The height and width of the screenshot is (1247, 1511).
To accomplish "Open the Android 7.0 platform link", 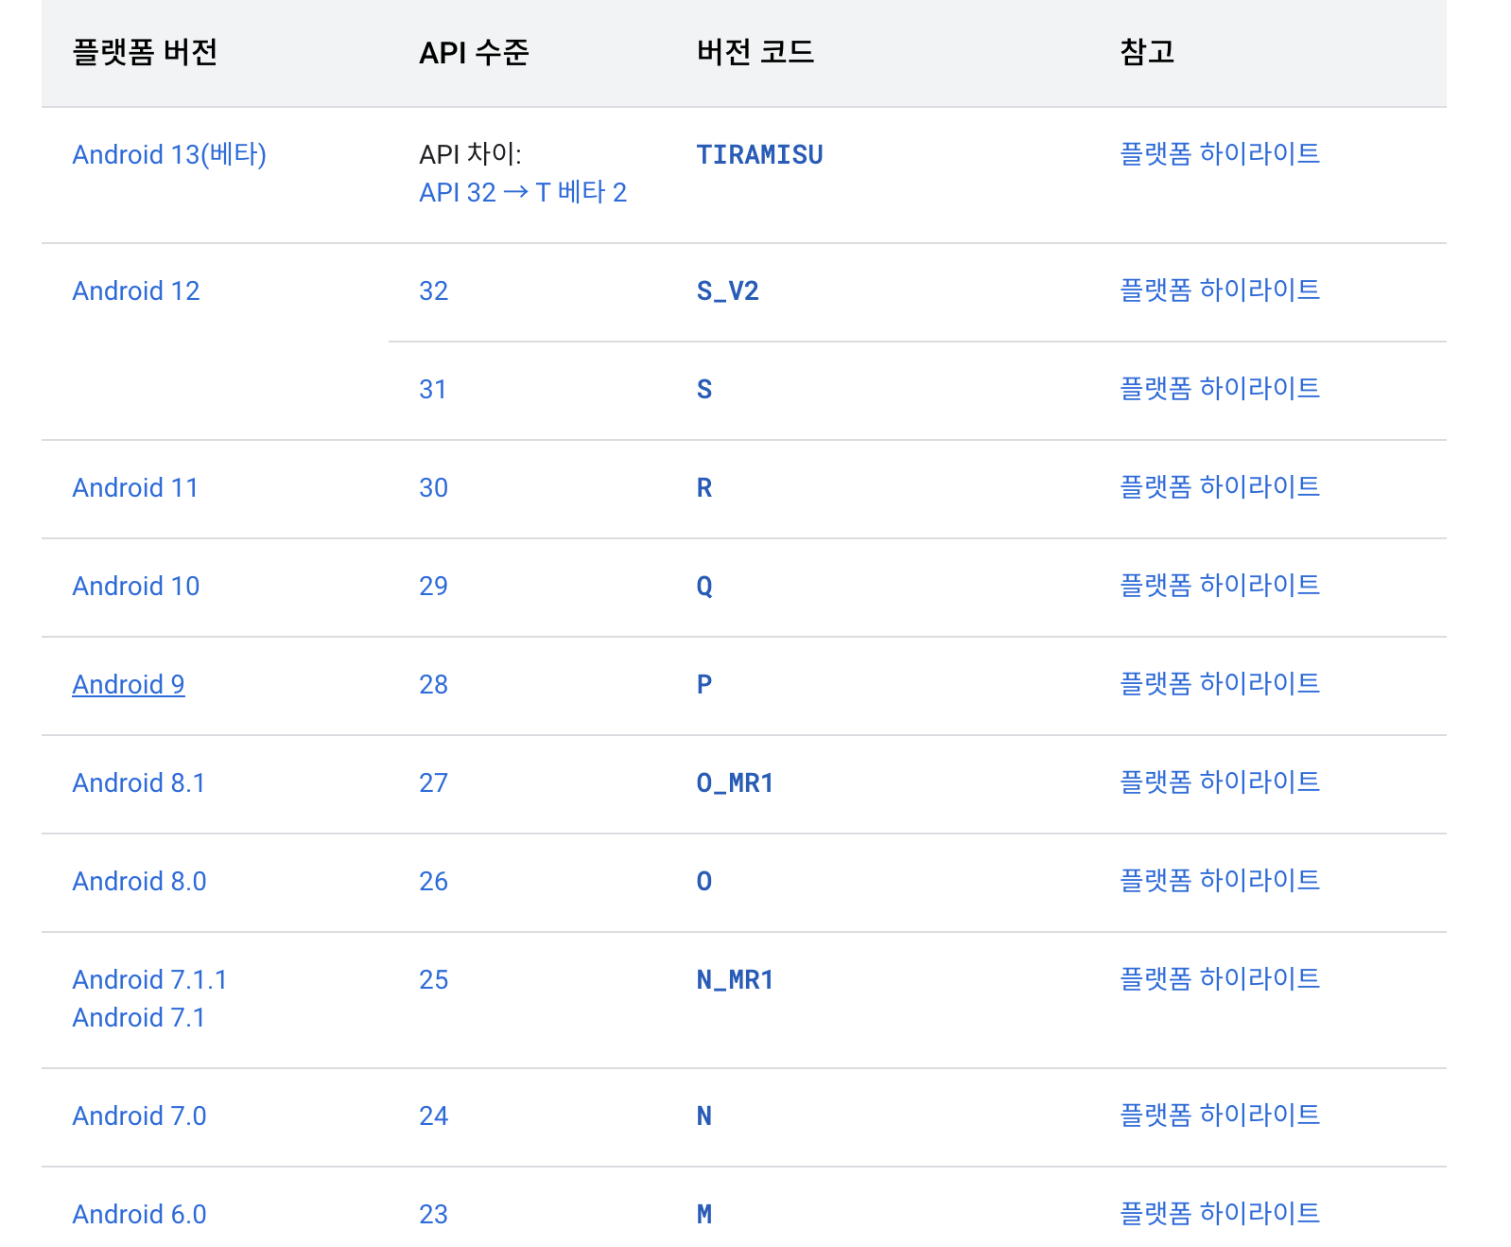I will click(140, 1115).
